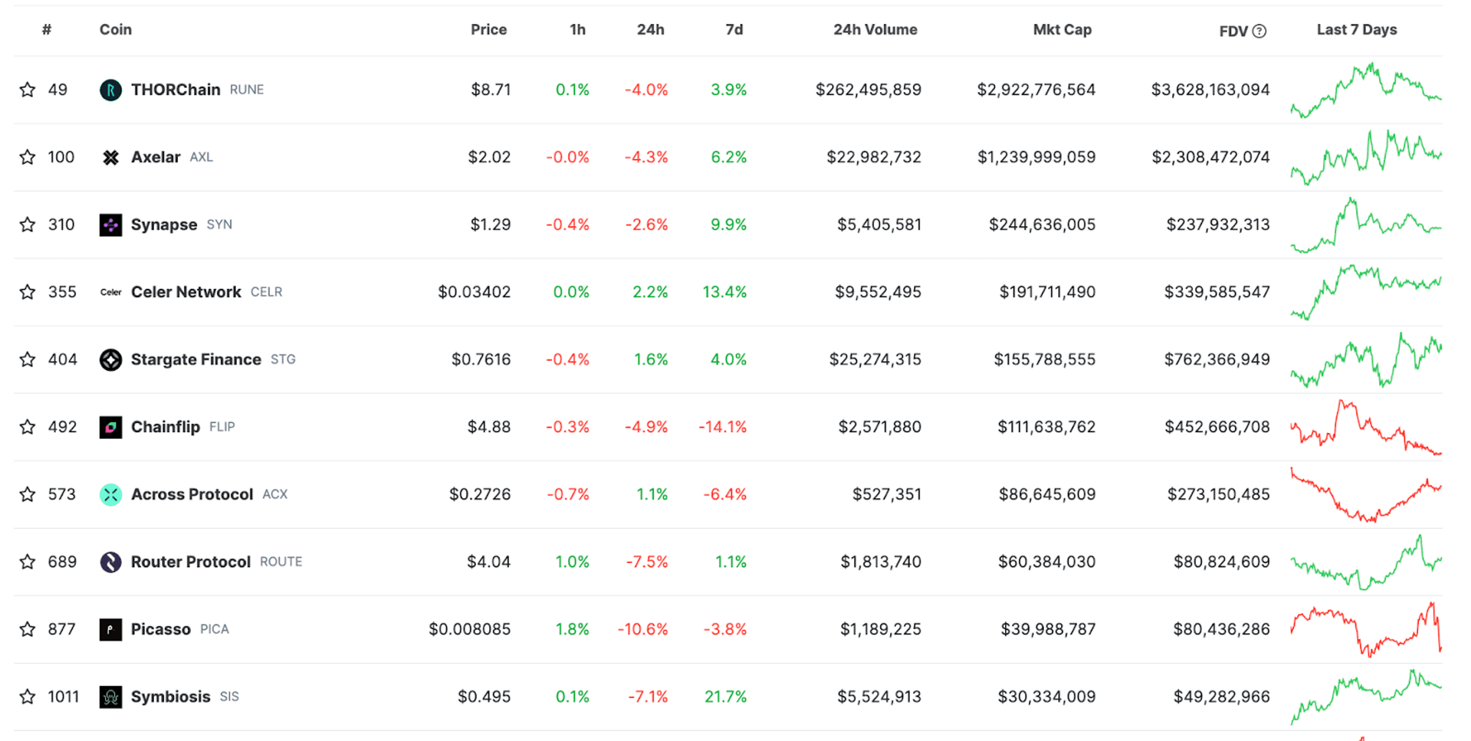
Task: Toggle the star next to Axelar
Action: click(x=27, y=157)
